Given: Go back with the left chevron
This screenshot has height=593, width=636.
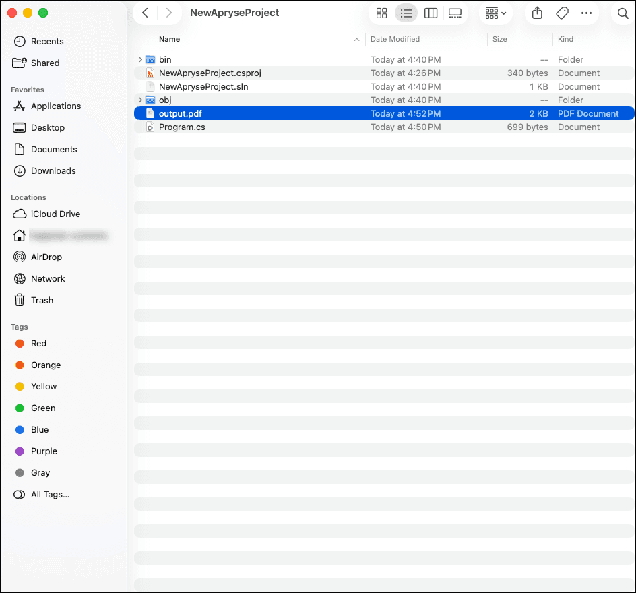Looking at the screenshot, I should pyautogui.click(x=146, y=13).
